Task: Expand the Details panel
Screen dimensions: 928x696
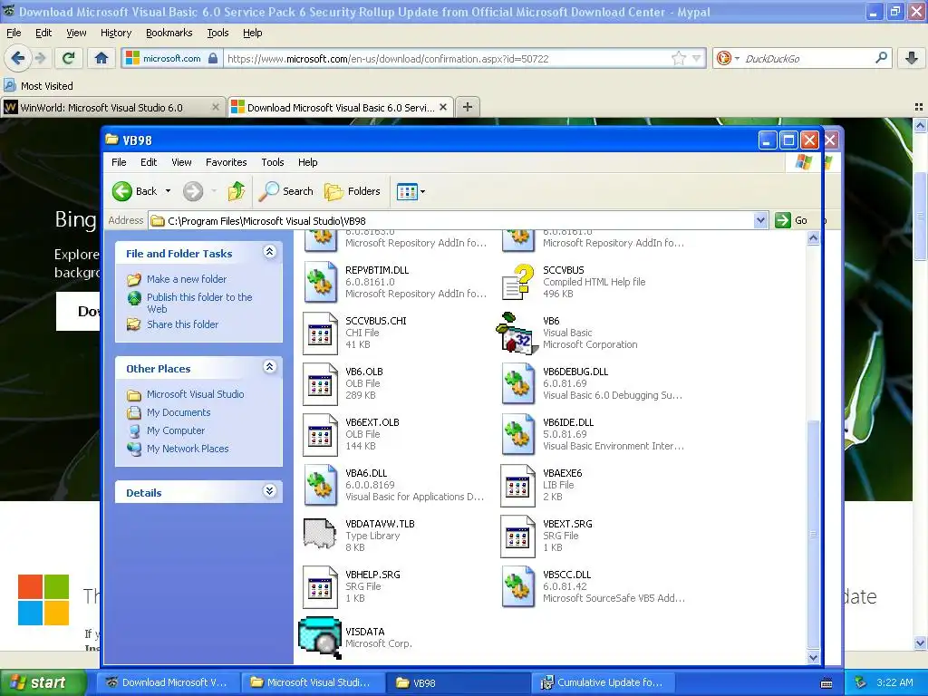Action: pos(269,491)
